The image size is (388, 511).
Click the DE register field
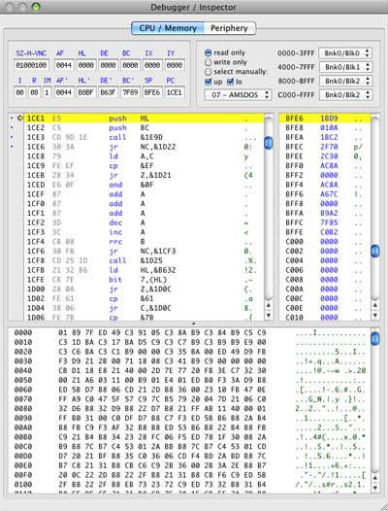click(108, 65)
